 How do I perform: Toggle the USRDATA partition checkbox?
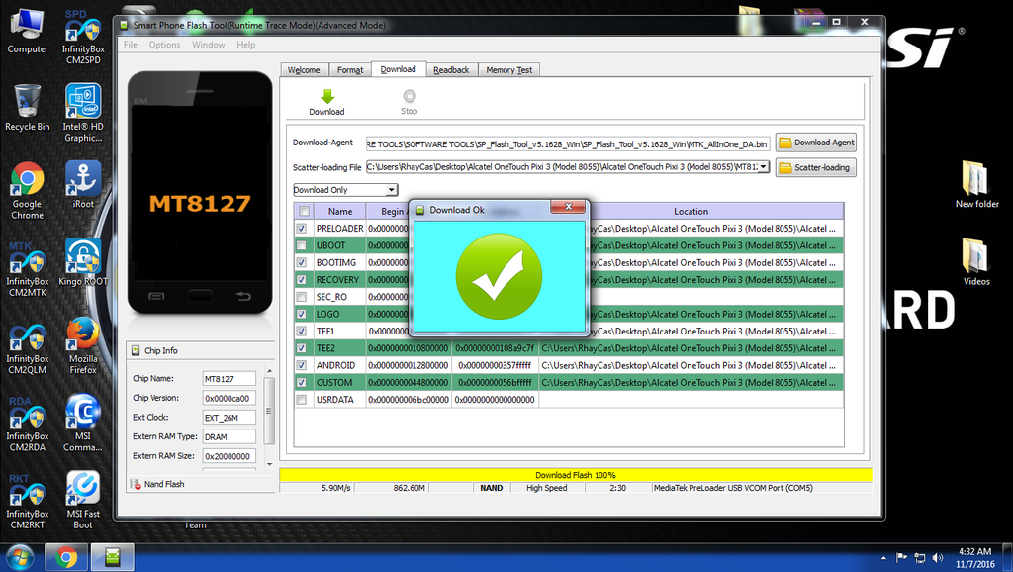(x=302, y=400)
